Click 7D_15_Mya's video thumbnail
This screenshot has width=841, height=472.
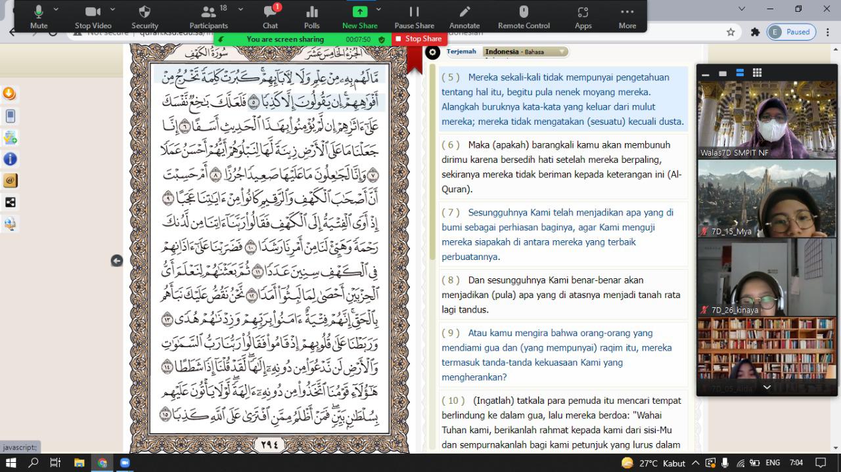(x=766, y=197)
